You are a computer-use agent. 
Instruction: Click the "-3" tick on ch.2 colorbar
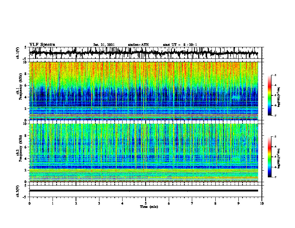275,137
